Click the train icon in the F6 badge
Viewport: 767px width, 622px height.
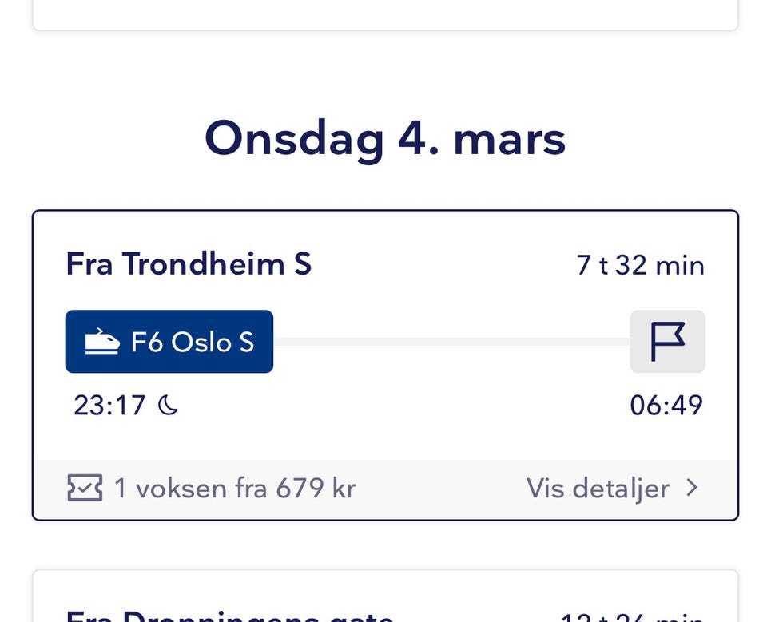102,342
